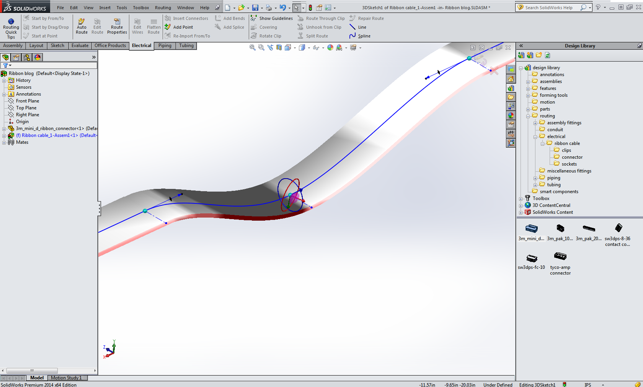Select the tyco-amp connector thumbnail
Image resolution: width=643 pixels, height=387 pixels.
click(x=560, y=263)
